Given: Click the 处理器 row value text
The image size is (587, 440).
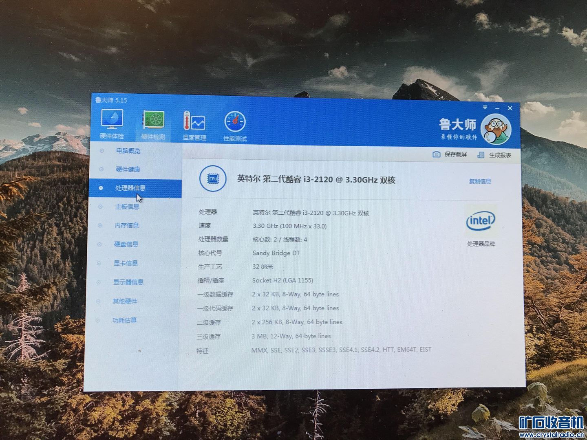Looking at the screenshot, I should (x=311, y=213).
